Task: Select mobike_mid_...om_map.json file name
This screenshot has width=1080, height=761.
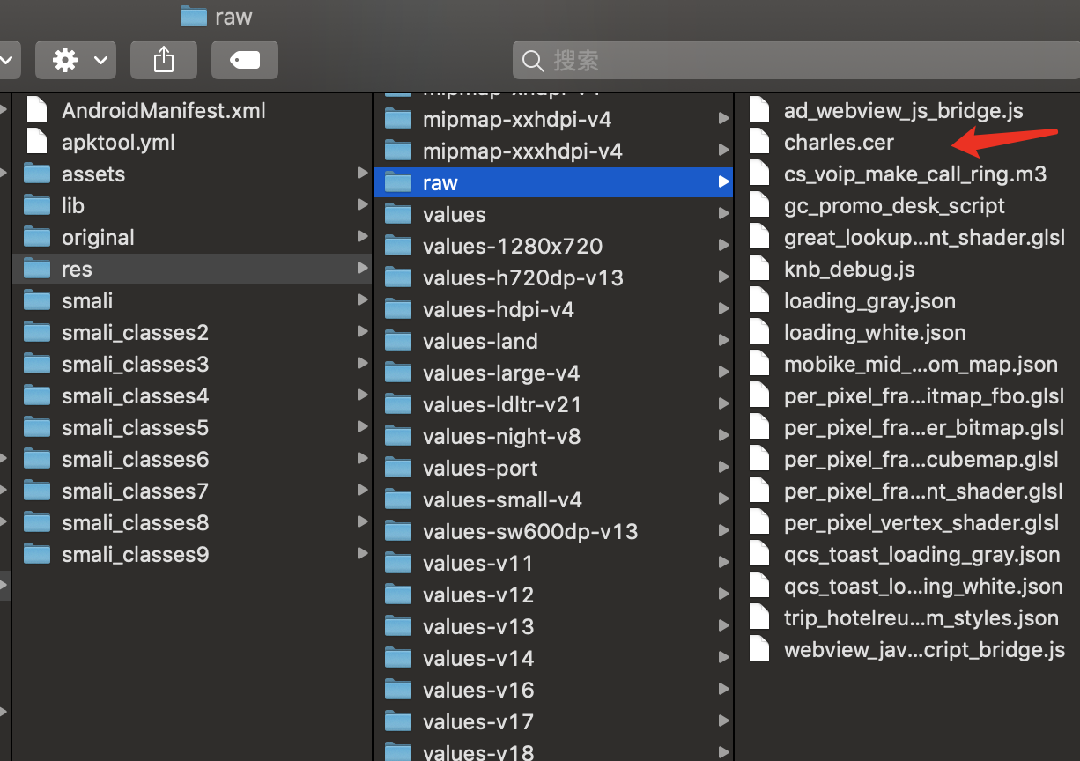Action: pos(921,364)
